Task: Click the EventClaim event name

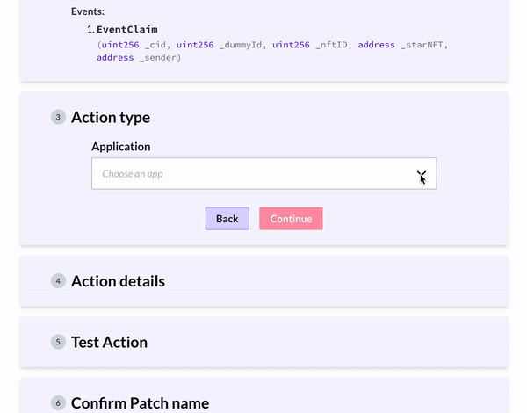Action: click(127, 29)
